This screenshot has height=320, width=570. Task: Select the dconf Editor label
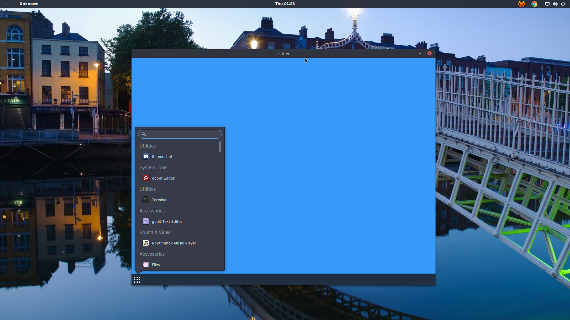tap(163, 178)
